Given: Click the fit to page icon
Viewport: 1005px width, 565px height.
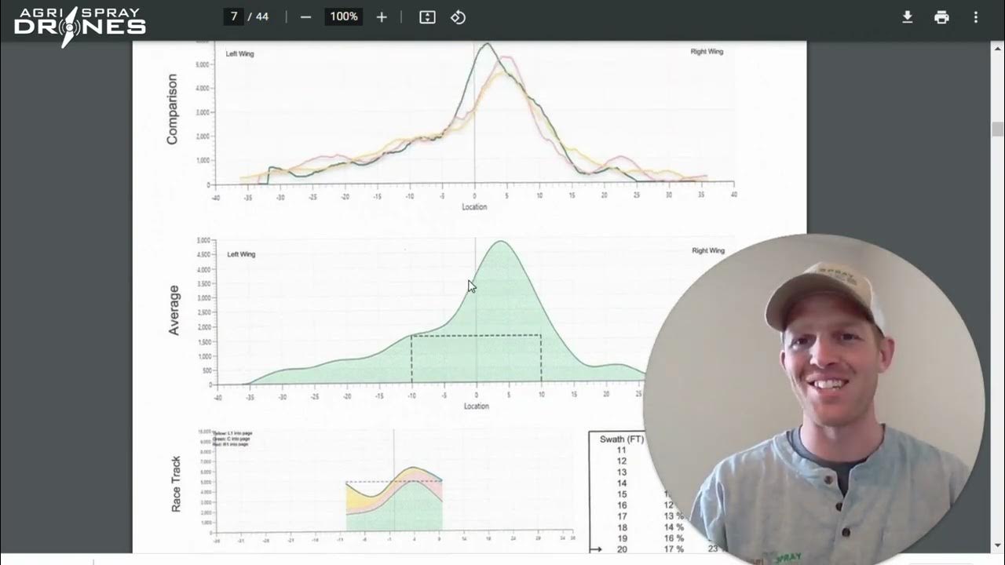Looking at the screenshot, I should pyautogui.click(x=427, y=17).
